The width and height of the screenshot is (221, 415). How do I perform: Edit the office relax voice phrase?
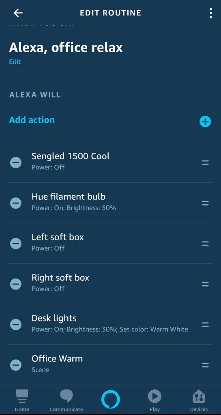click(x=15, y=62)
